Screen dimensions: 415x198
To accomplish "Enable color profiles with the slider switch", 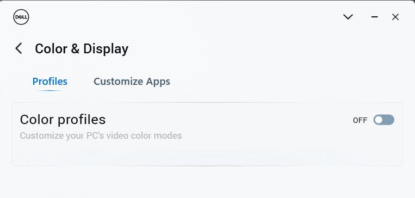I will coord(384,120).
